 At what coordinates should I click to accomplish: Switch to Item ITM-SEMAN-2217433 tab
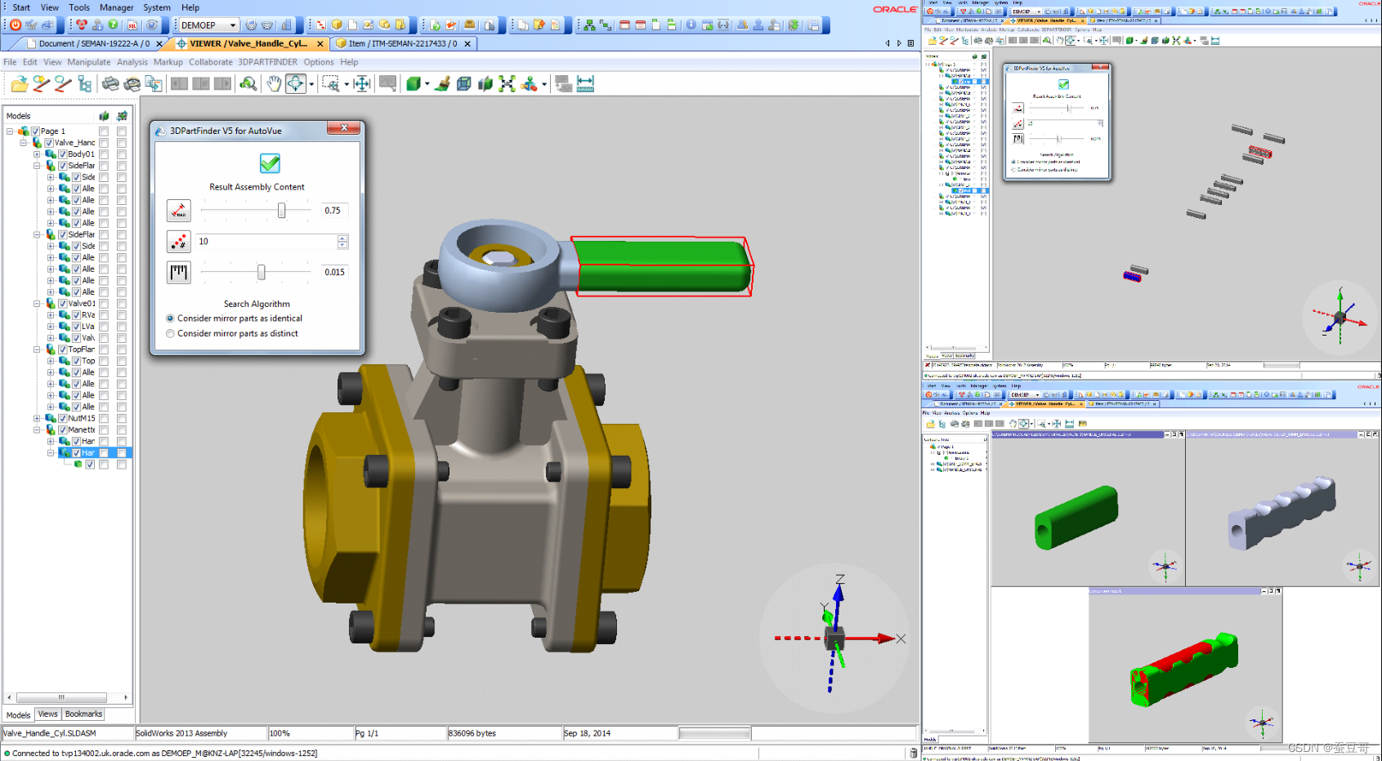click(402, 43)
